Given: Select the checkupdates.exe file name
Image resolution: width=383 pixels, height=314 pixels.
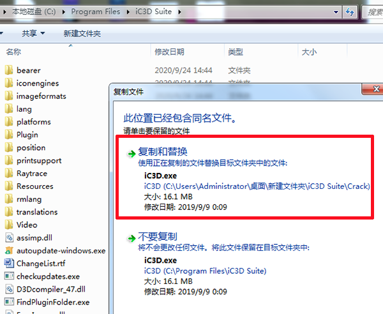Looking at the screenshot, I should [48, 276].
